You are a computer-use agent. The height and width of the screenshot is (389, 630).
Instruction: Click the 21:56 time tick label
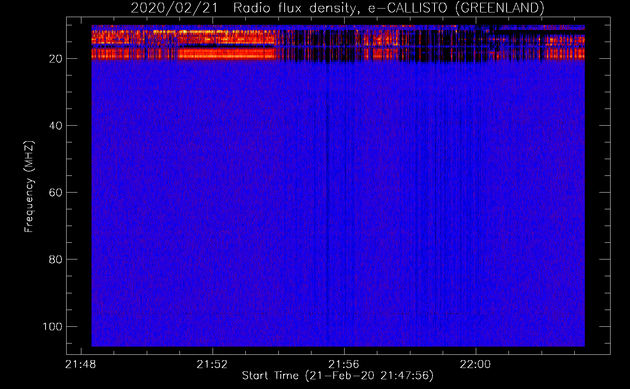tap(344, 364)
